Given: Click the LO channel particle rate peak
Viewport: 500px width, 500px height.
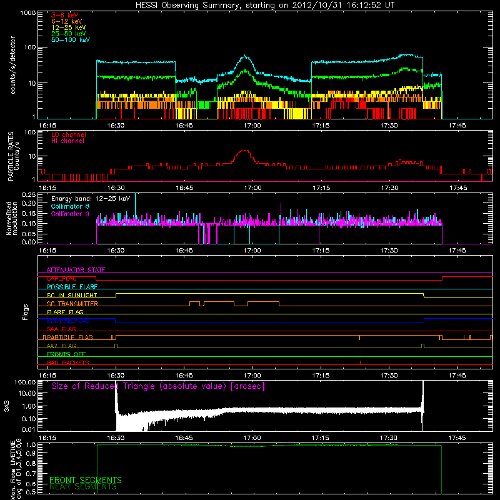Looking at the screenshot, I should 244,151.
